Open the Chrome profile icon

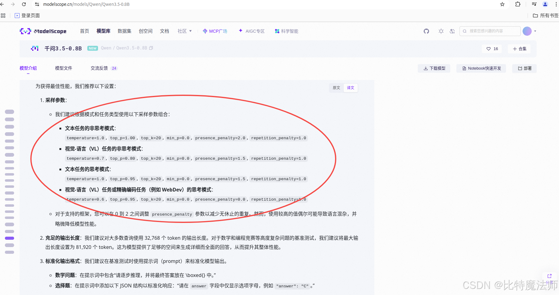tap(545, 4)
